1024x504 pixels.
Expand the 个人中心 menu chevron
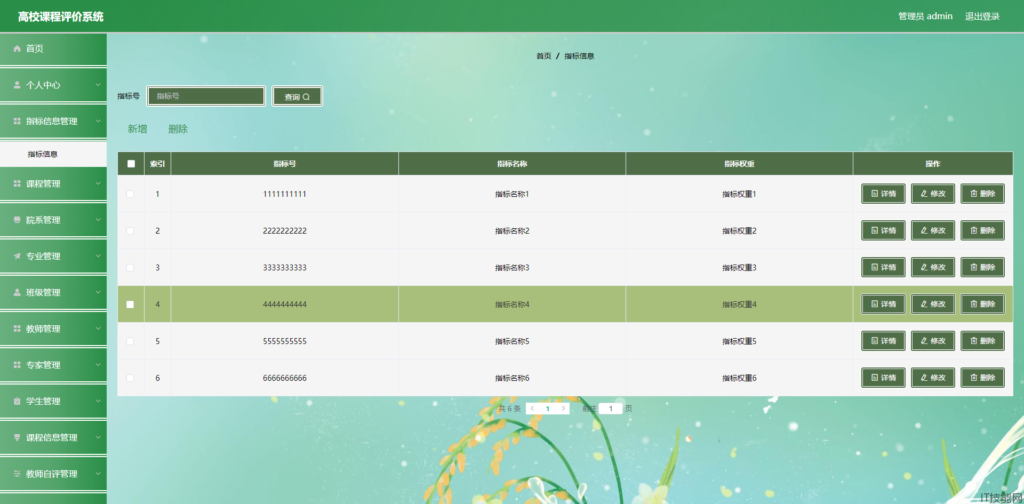pos(98,84)
